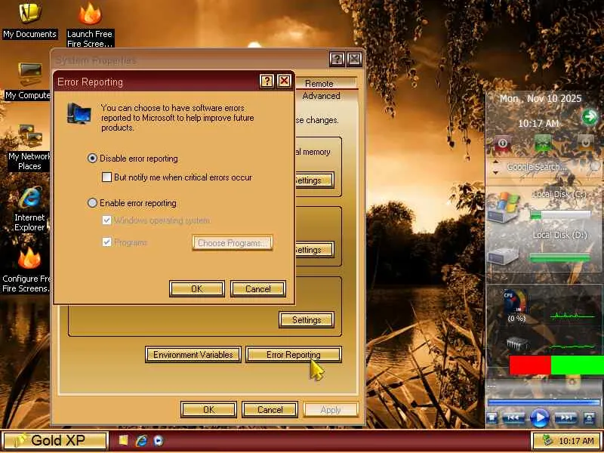
Task: Click the search magnifier icon in sidebar
Action: (x=595, y=166)
